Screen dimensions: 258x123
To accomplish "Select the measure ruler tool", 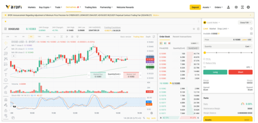I will pos(6,87).
